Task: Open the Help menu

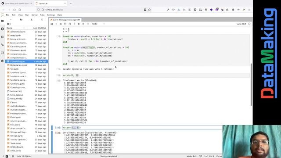Action: (60, 15)
